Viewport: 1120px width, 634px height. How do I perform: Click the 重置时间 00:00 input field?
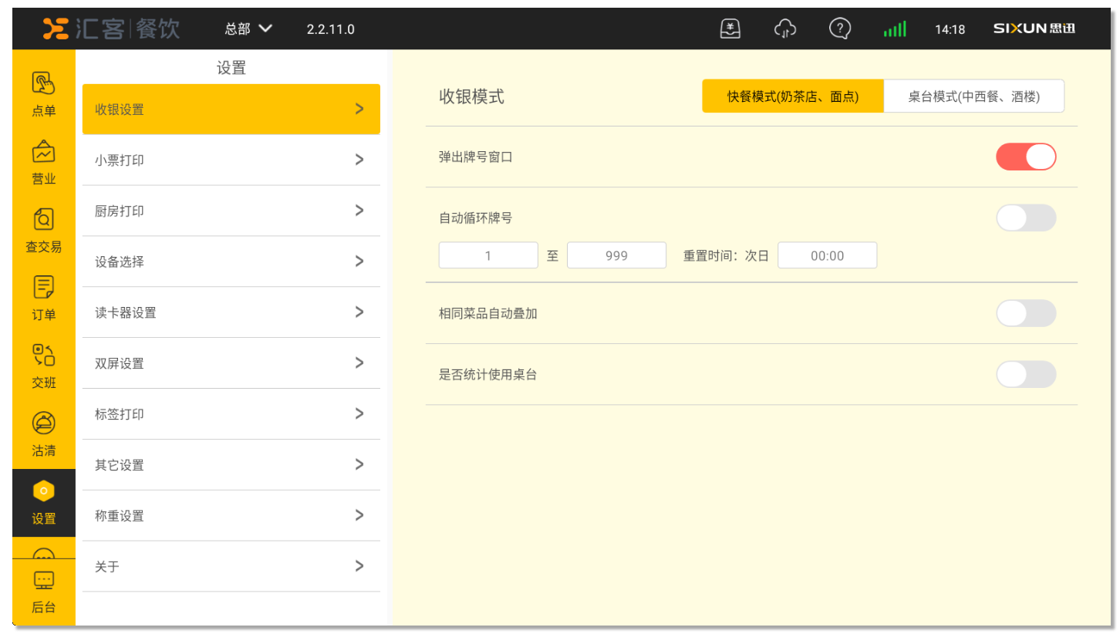click(827, 255)
